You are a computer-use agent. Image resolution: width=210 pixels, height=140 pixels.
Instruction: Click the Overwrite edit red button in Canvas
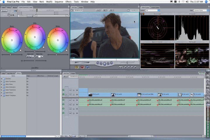click(x=82, y=67)
